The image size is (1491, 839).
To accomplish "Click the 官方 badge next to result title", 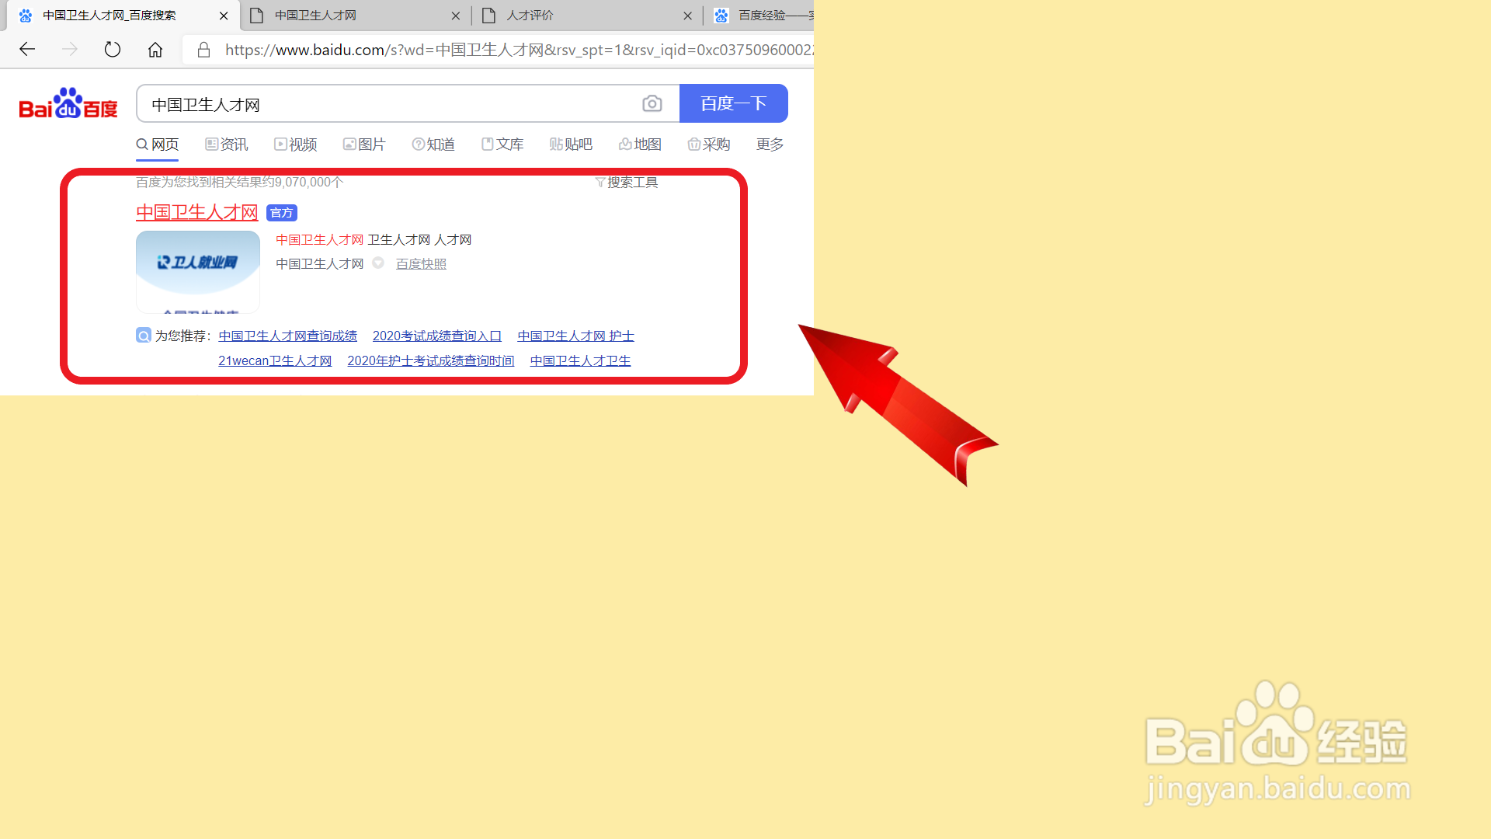I will (282, 213).
